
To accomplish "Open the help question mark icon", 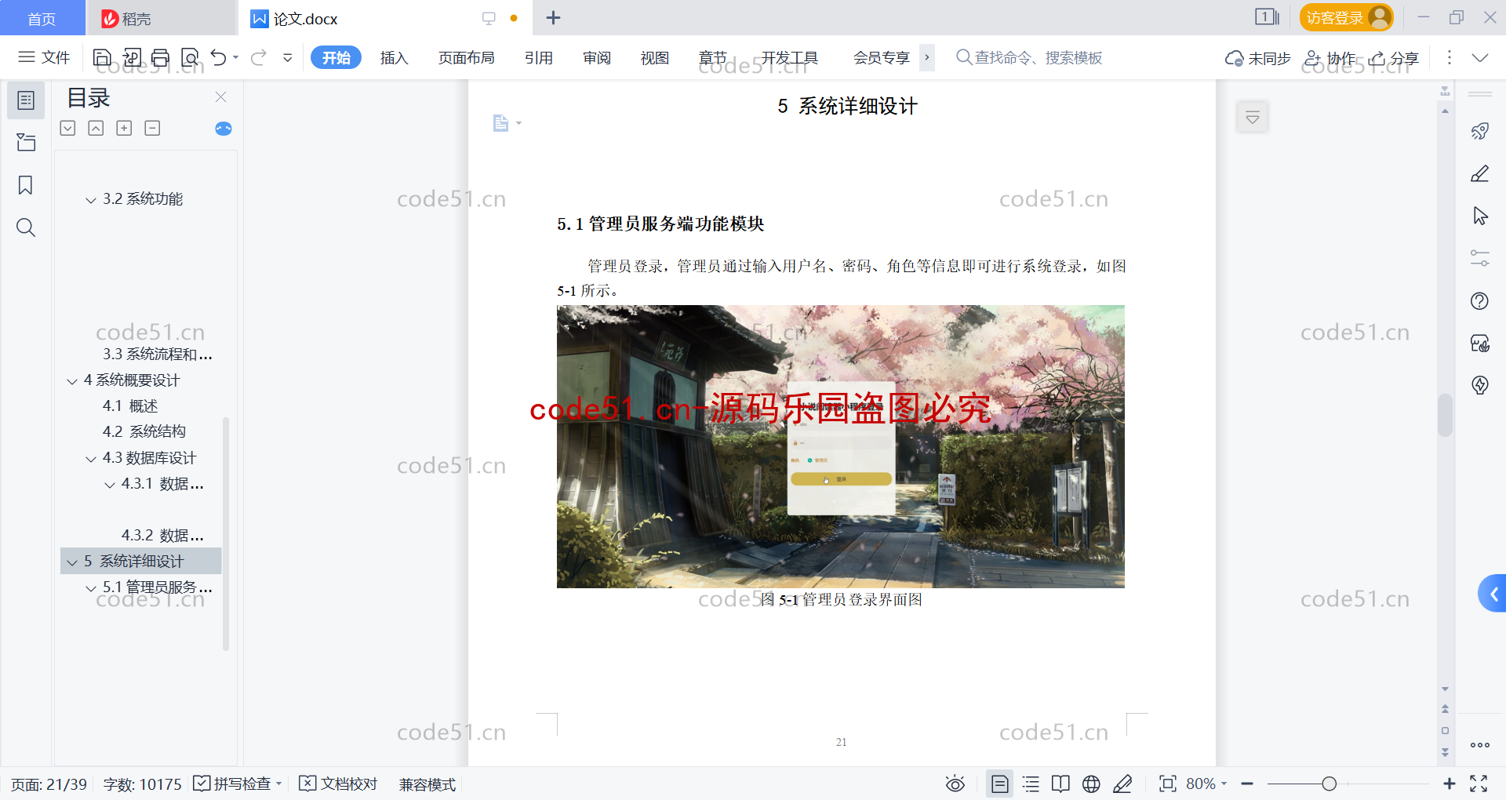I will point(1479,300).
